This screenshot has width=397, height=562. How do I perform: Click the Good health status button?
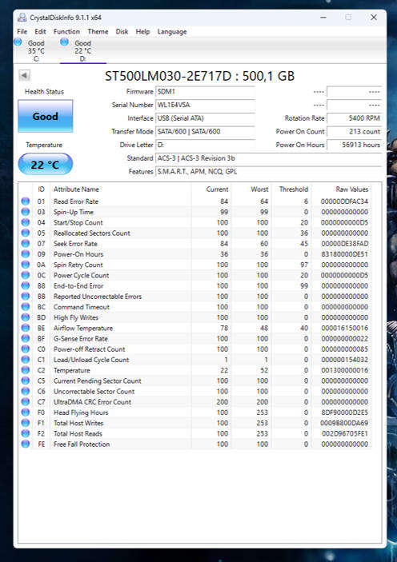[x=46, y=116]
